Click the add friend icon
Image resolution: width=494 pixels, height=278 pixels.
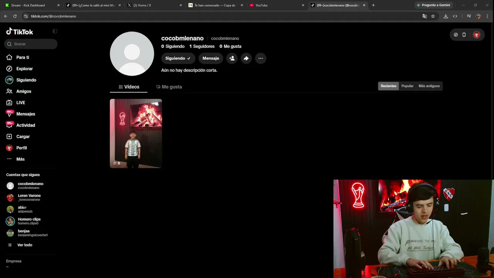[232, 58]
